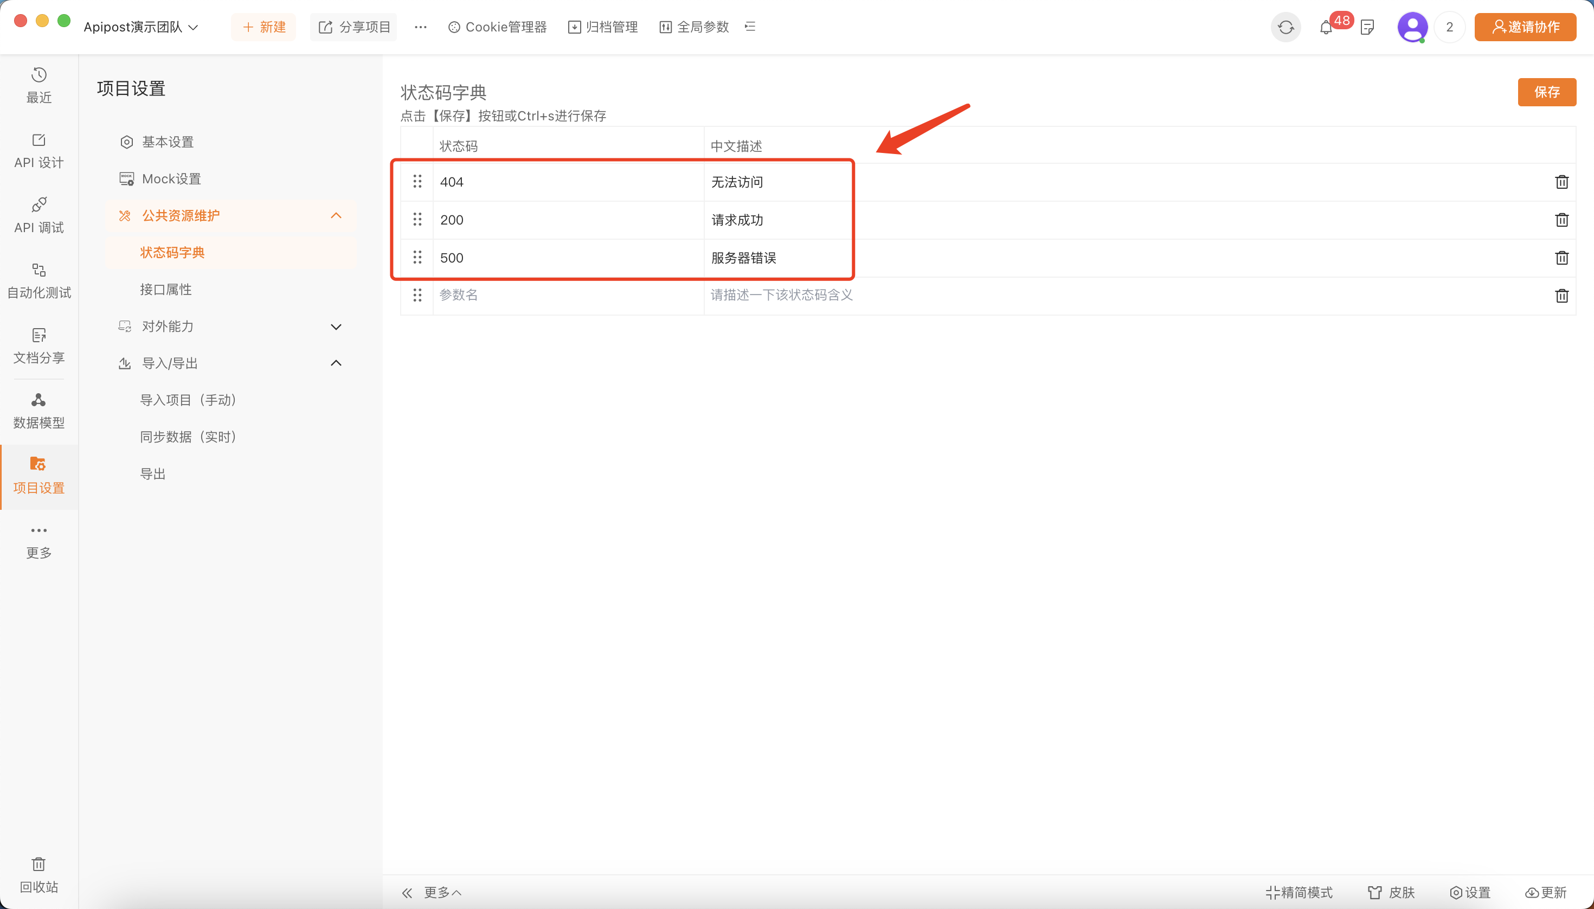Open the API 设计 sidebar icon
Image resolution: width=1594 pixels, height=909 pixels.
38,150
